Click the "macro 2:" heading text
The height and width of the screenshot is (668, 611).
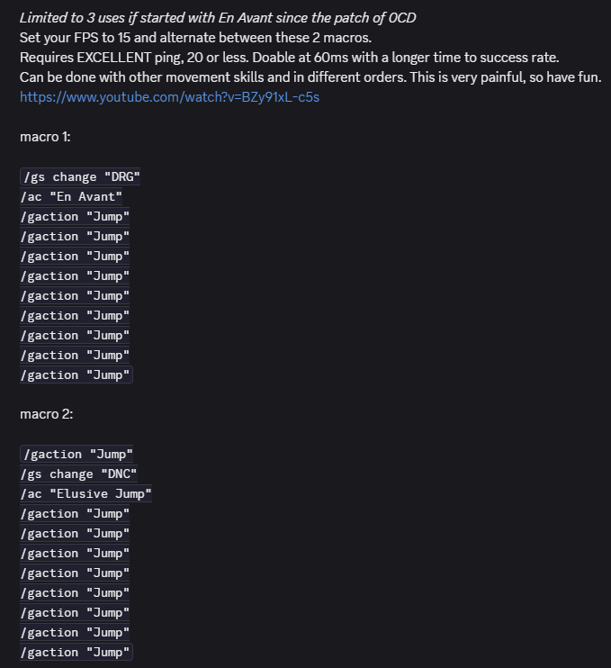[47, 414]
